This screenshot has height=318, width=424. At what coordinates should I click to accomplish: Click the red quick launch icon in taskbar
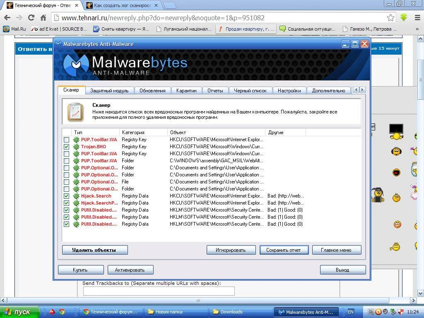point(52,312)
